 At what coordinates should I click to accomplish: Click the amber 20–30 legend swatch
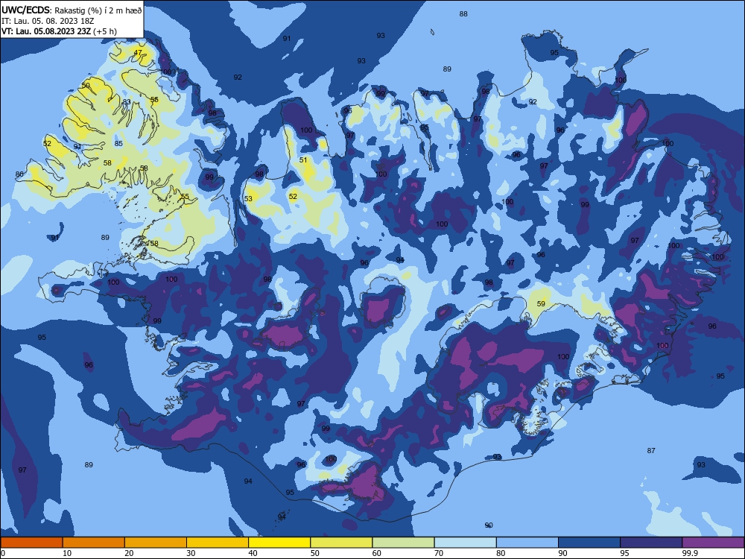pyautogui.click(x=156, y=543)
